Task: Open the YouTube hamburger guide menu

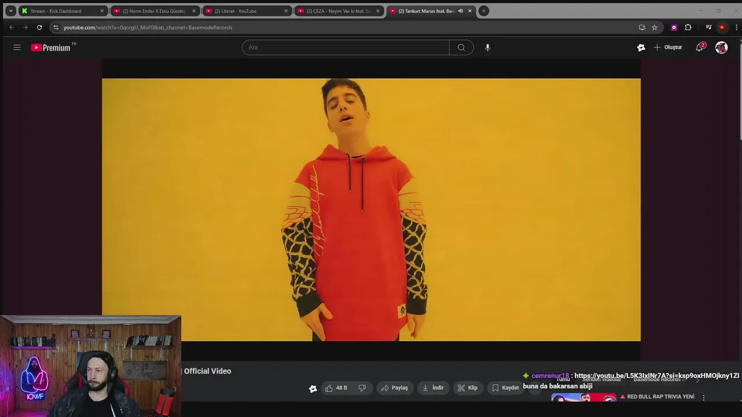Action: coord(17,47)
